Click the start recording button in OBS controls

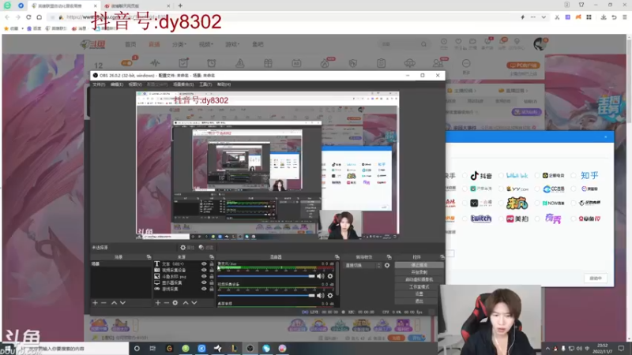tap(419, 272)
